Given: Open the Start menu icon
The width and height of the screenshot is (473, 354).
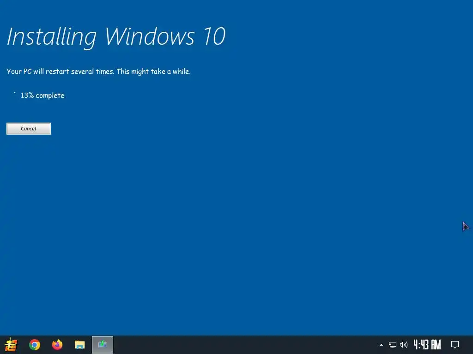Looking at the screenshot, I should 11,345.
